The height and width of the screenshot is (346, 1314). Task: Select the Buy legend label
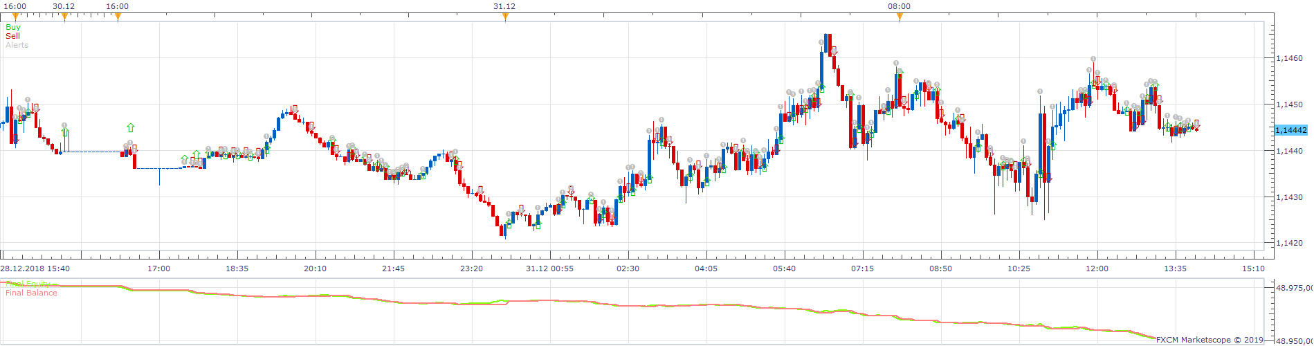(x=13, y=28)
